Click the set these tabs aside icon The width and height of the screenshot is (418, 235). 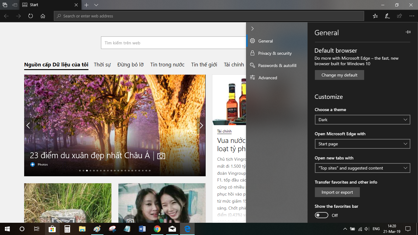pyautogui.click(x=15, y=5)
